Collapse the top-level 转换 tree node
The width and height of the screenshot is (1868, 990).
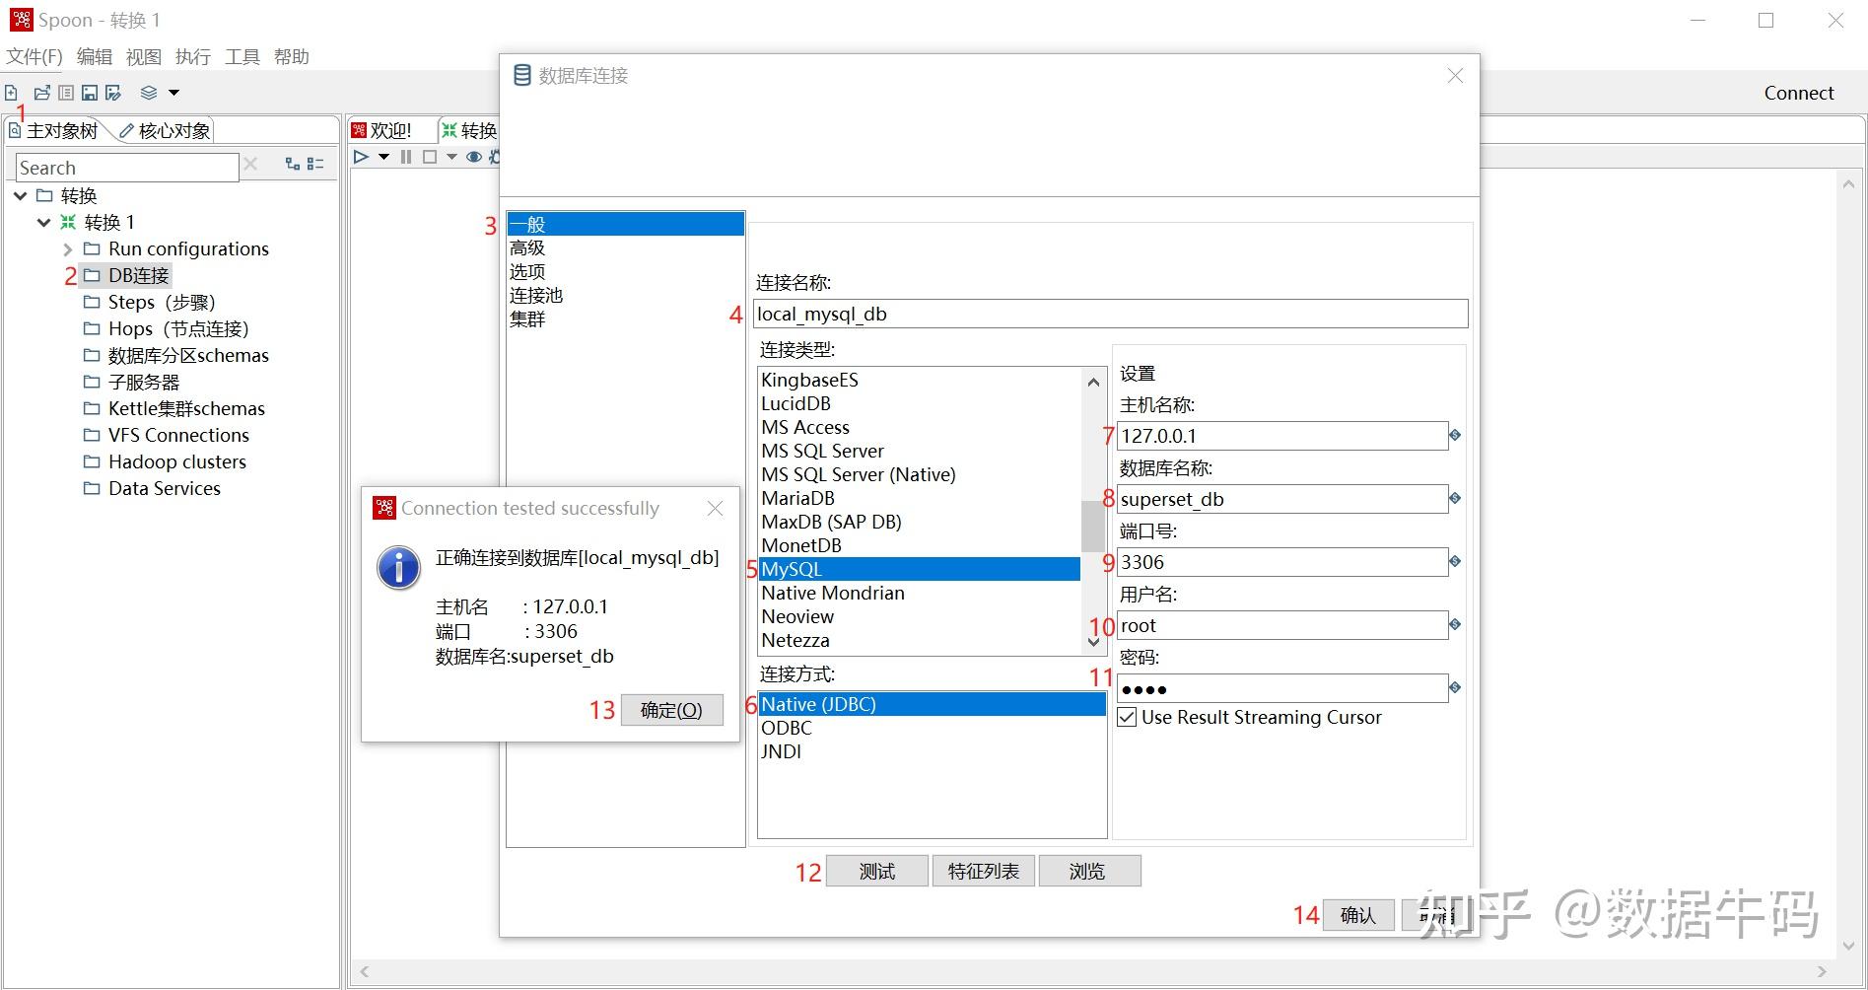[21, 195]
